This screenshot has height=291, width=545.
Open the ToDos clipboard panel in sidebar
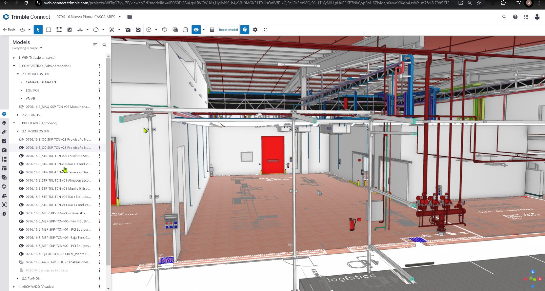4,141
